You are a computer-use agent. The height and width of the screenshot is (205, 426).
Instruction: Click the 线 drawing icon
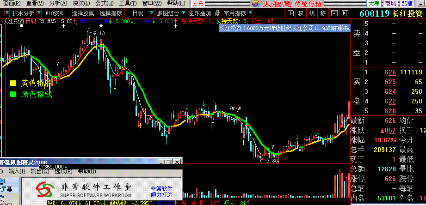click(312, 13)
